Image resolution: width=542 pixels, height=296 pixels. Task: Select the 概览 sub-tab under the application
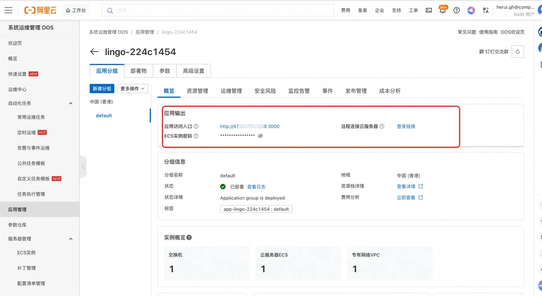pyautogui.click(x=169, y=91)
